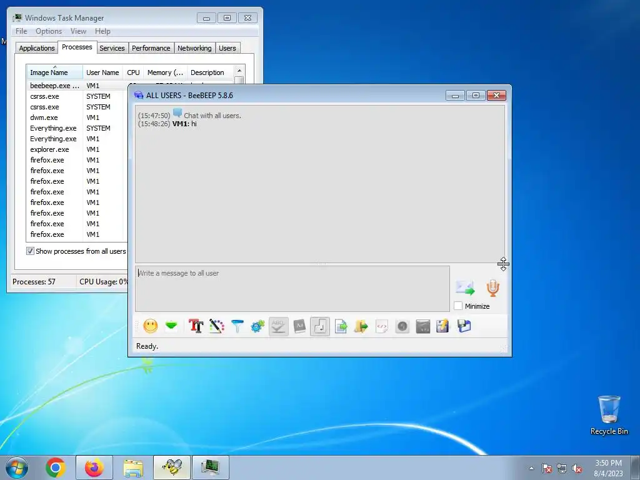Switch to Firefox on the taskbar

94,467
